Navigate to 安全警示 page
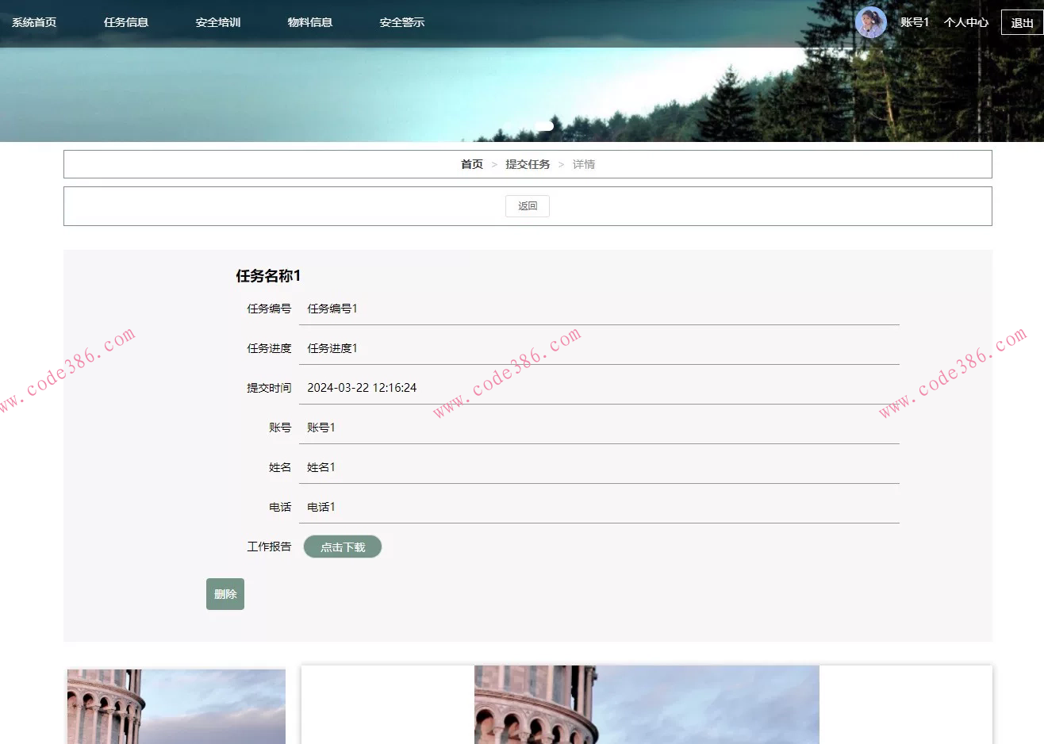Viewport: 1044px width, 744px height. click(x=401, y=22)
